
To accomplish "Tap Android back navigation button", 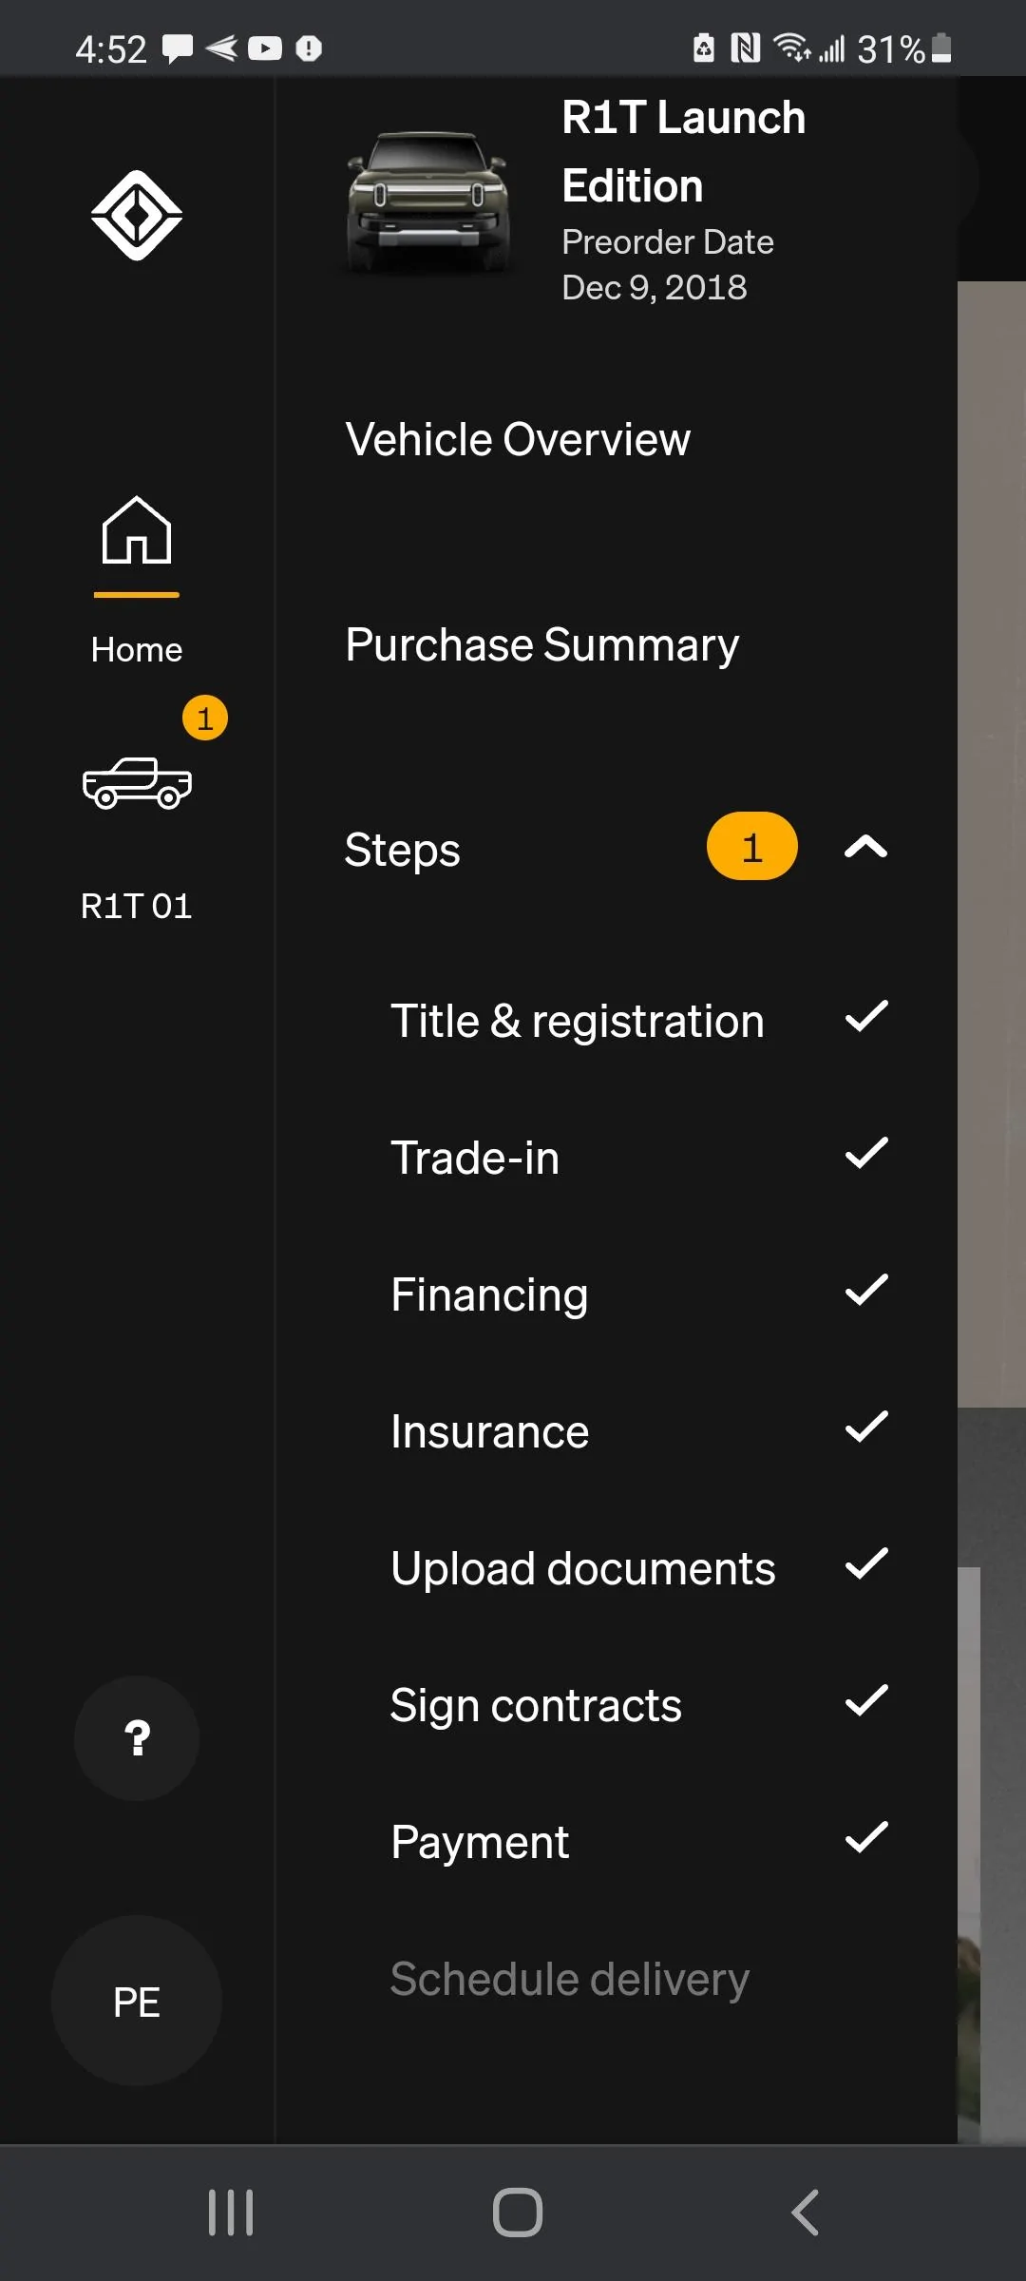I will tap(805, 2213).
